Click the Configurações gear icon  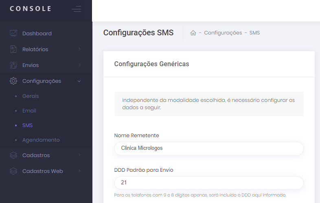(x=13, y=81)
